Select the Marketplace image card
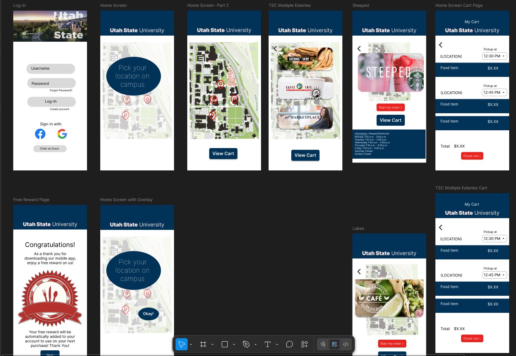This screenshot has width=516, height=356. pyautogui.click(x=305, y=117)
